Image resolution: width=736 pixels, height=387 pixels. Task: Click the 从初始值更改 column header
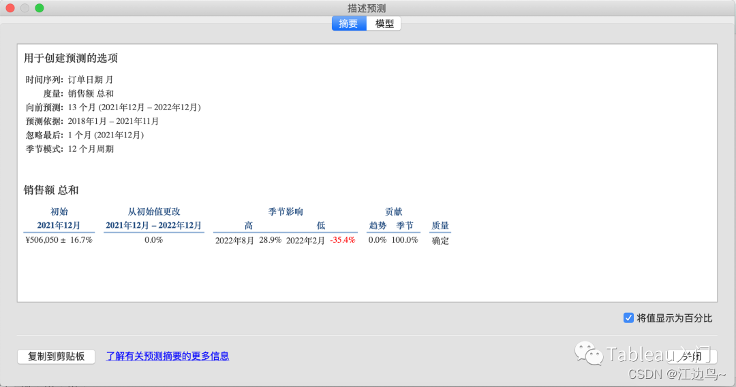click(x=154, y=212)
